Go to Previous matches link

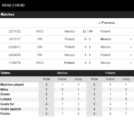click(x=107, y=23)
